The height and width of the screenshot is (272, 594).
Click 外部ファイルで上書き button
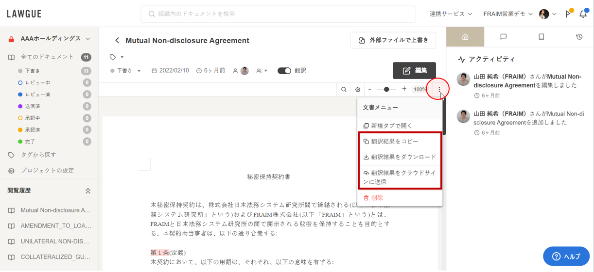point(393,40)
